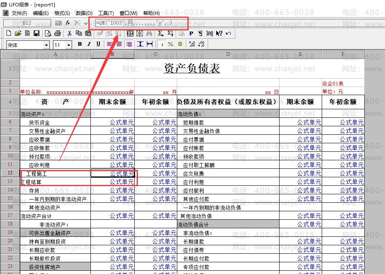Expand the font name dropdown (宋体)
The width and height of the screenshot is (385, 274).
(x=46, y=45)
